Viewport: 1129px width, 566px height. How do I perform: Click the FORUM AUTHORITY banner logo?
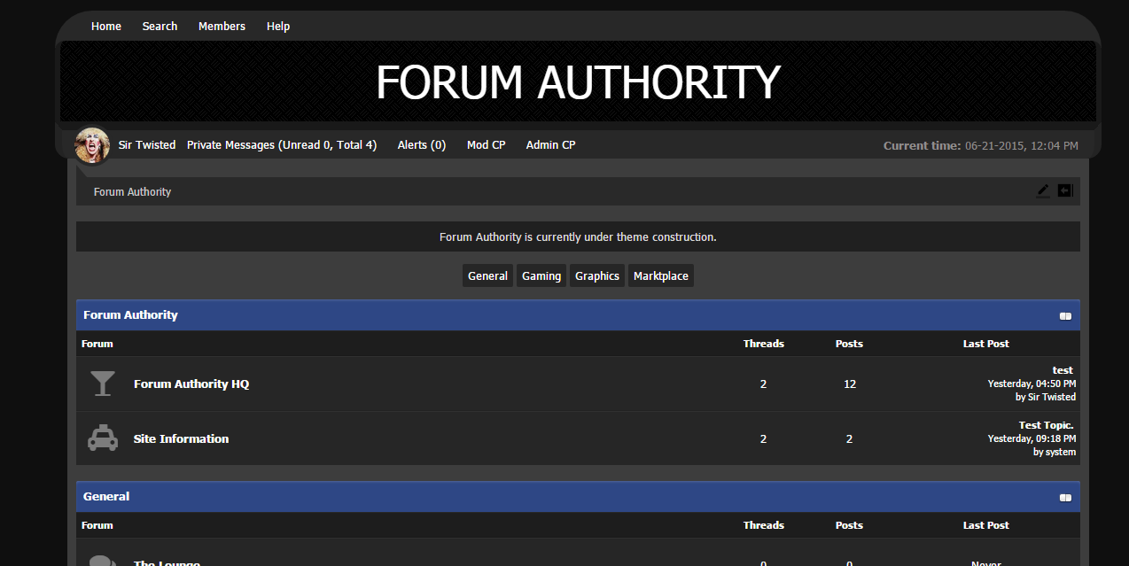coord(578,81)
